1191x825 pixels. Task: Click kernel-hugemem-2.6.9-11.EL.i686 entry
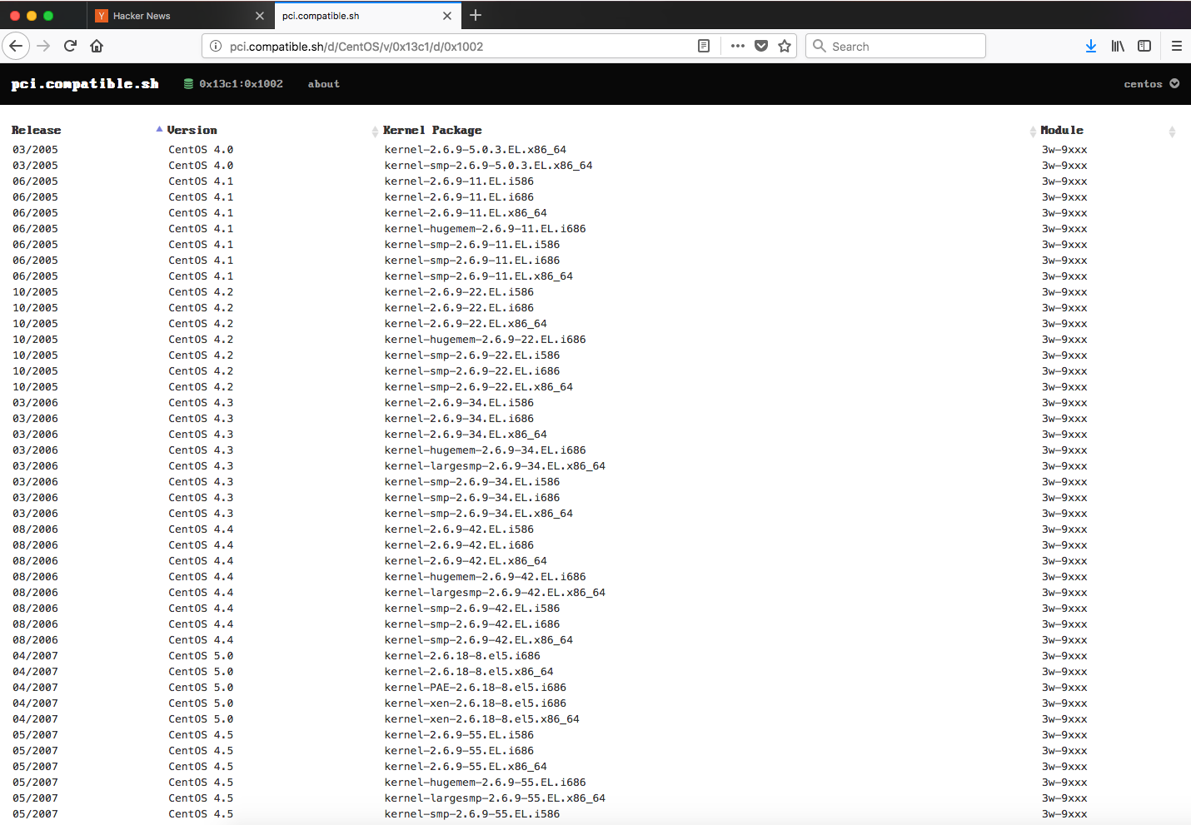pyautogui.click(x=485, y=229)
